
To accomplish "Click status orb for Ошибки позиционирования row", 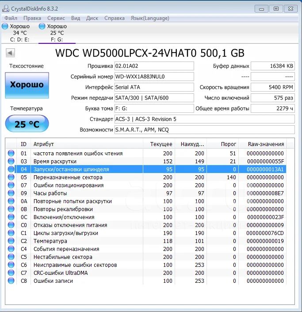I will [x=11, y=185].
